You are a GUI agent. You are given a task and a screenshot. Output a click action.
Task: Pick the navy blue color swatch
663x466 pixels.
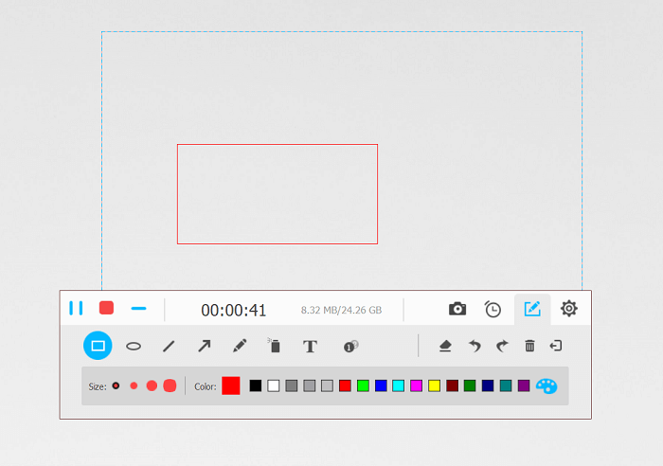[x=488, y=385]
